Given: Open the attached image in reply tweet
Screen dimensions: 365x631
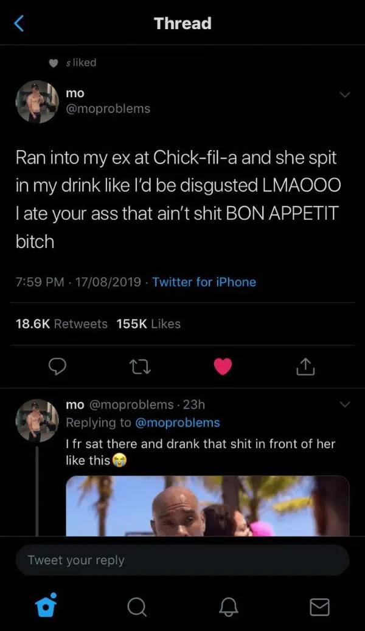Looking at the screenshot, I should pyautogui.click(x=207, y=506).
